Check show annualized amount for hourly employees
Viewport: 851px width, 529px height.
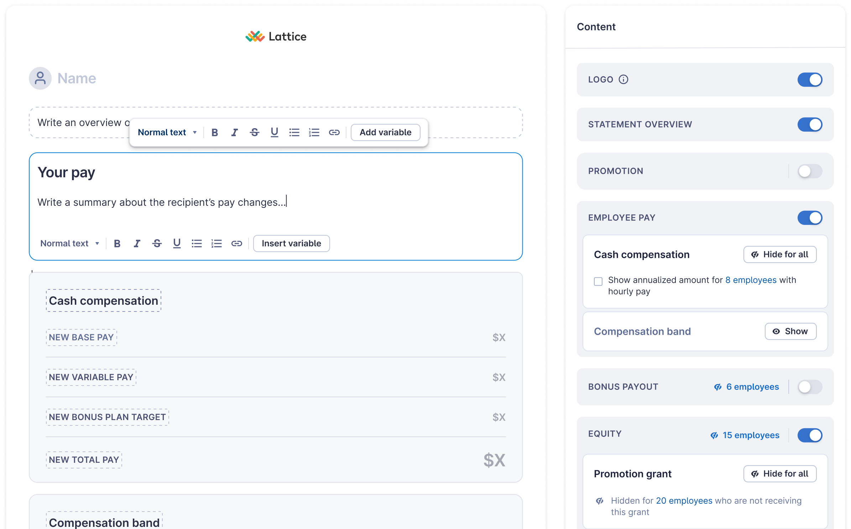[597, 281]
